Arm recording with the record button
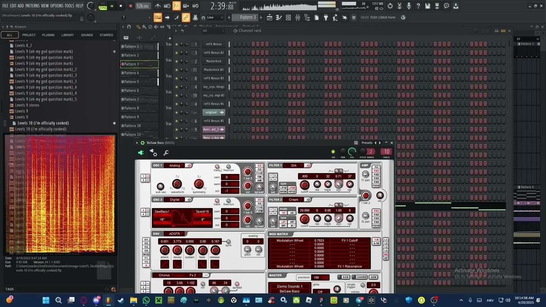546x307 pixels. click(x=131, y=6)
